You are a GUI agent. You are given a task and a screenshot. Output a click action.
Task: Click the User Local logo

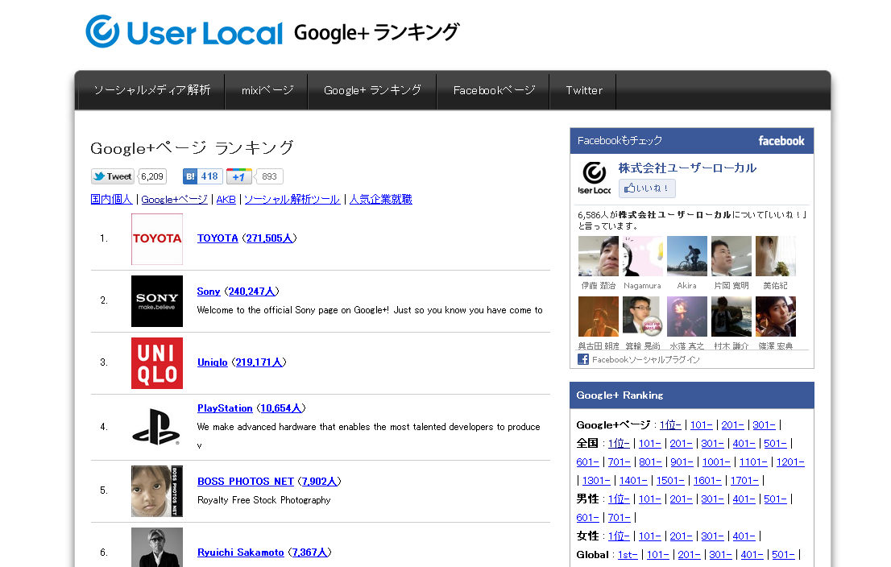[x=184, y=32]
